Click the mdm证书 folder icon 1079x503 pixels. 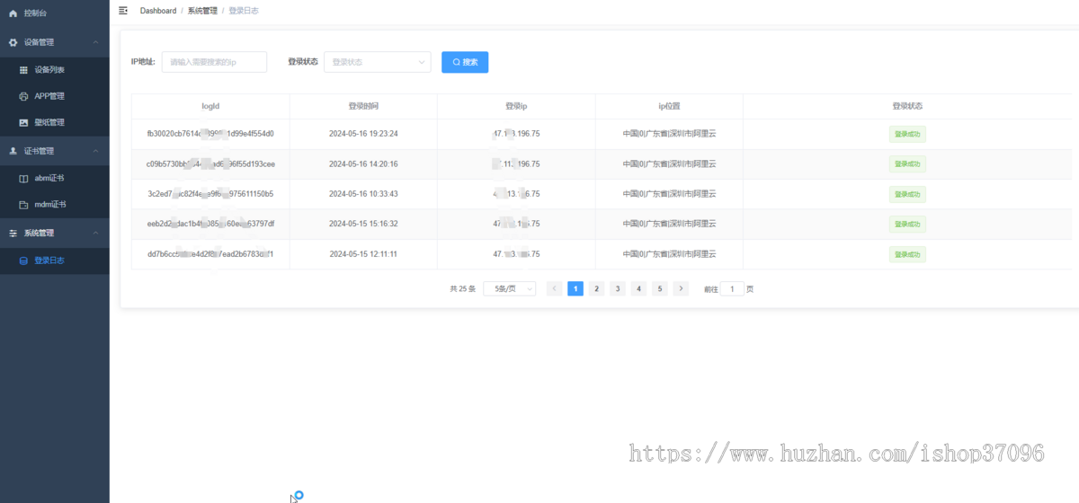(23, 205)
